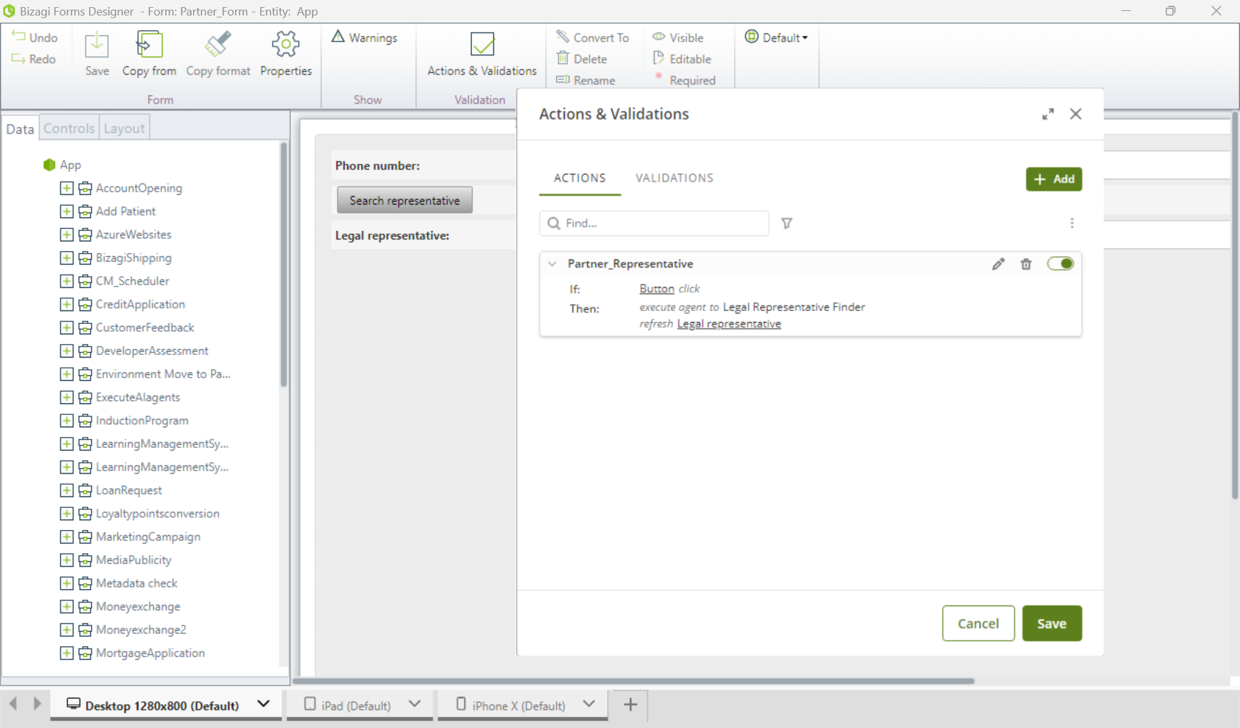The width and height of the screenshot is (1240, 728).
Task: Collapse the Partner_Representative action chevron
Action: click(x=552, y=264)
